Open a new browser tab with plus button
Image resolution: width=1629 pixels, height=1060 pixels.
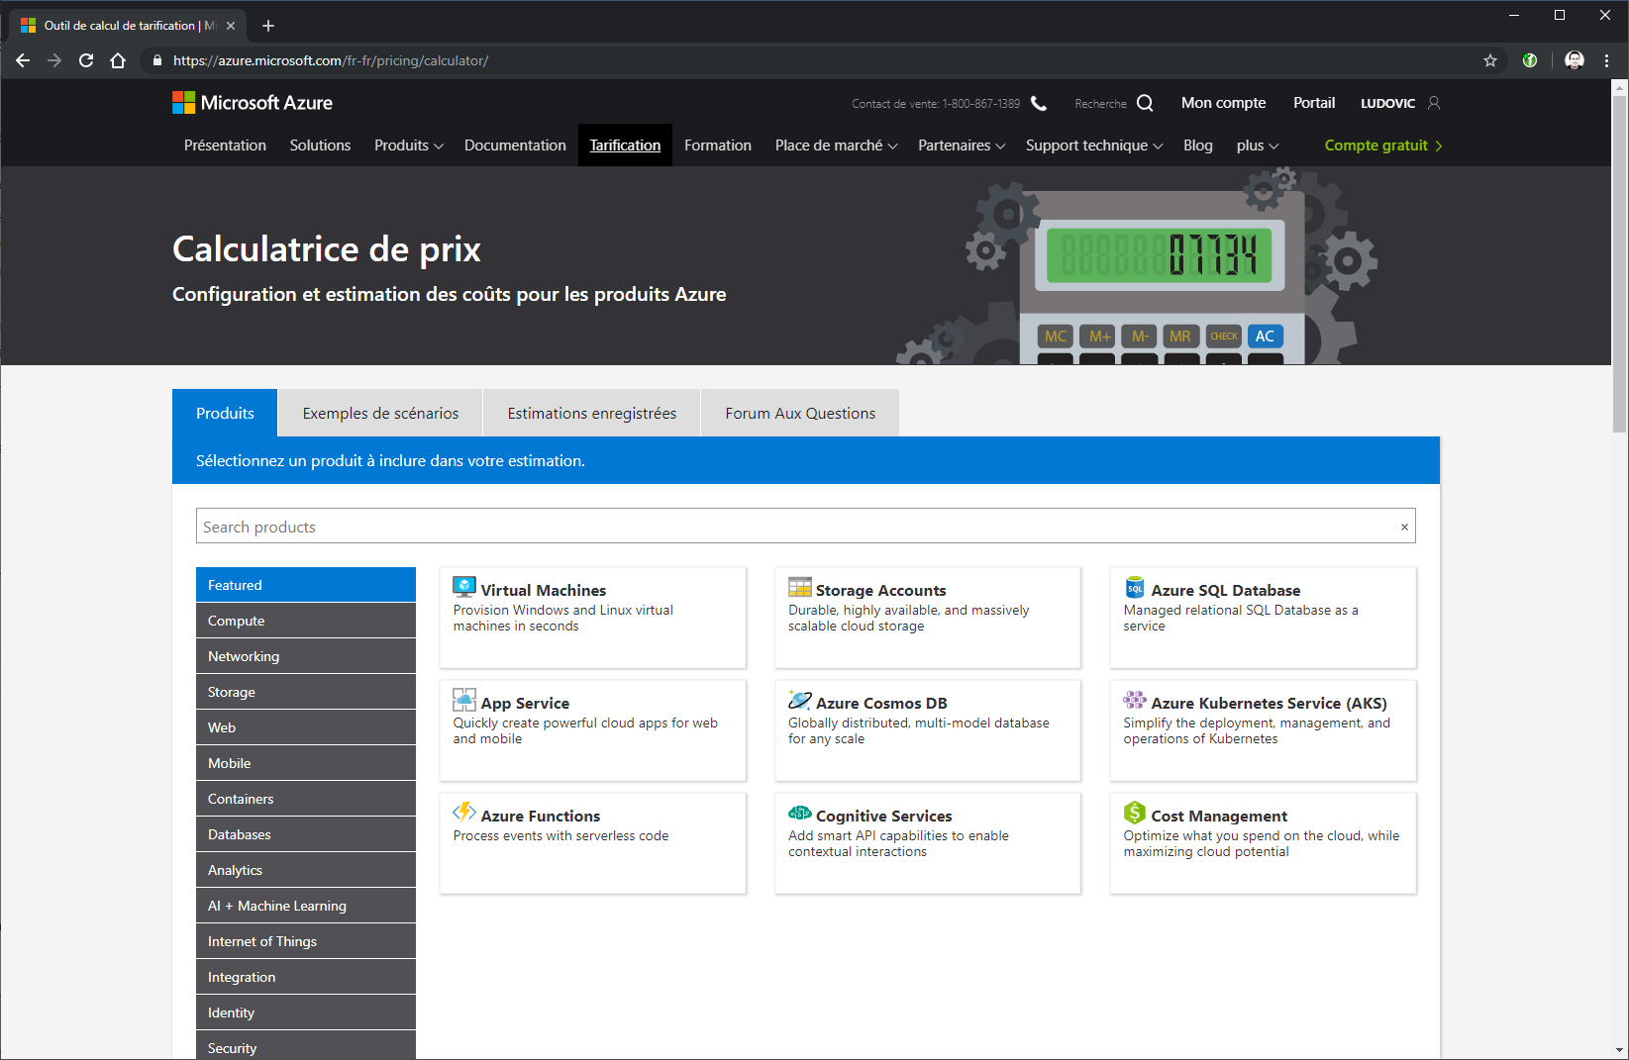click(x=268, y=26)
